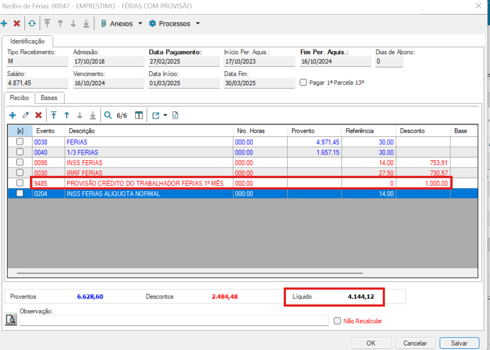The image size is (490, 350).
Task: Save the receipt with Salvar
Action: pyautogui.click(x=459, y=343)
